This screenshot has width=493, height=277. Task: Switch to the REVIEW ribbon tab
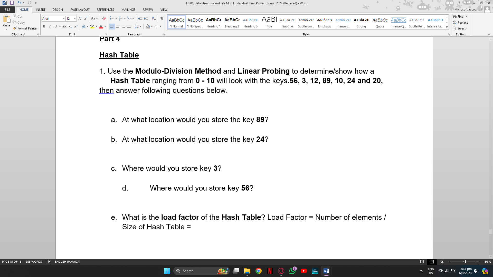click(x=148, y=10)
